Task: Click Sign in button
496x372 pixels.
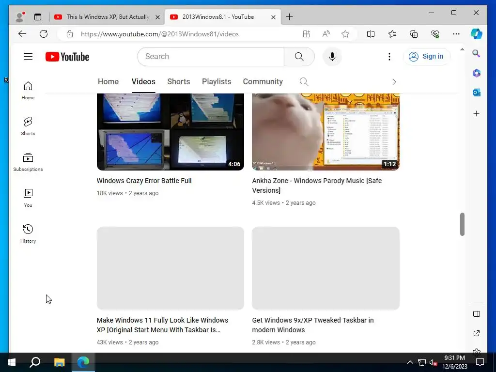Action: [x=427, y=57]
